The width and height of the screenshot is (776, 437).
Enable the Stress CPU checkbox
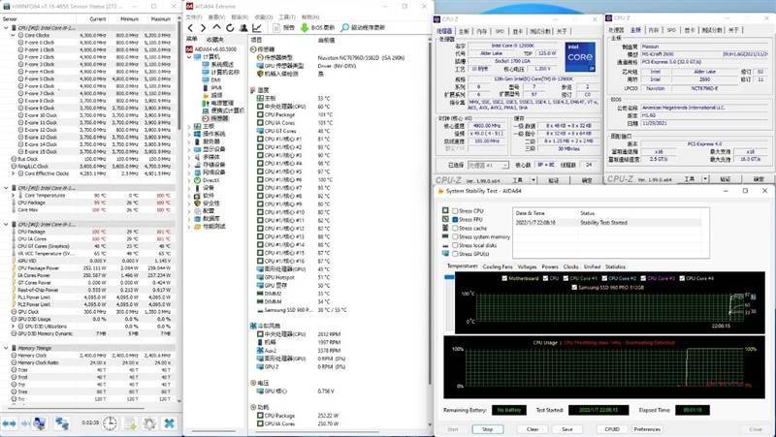[x=455, y=211]
